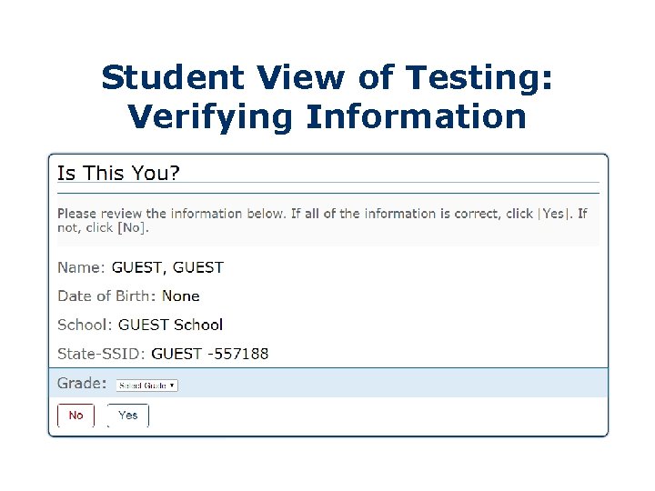
Task: Click the Grade label text
Action: 82,384
